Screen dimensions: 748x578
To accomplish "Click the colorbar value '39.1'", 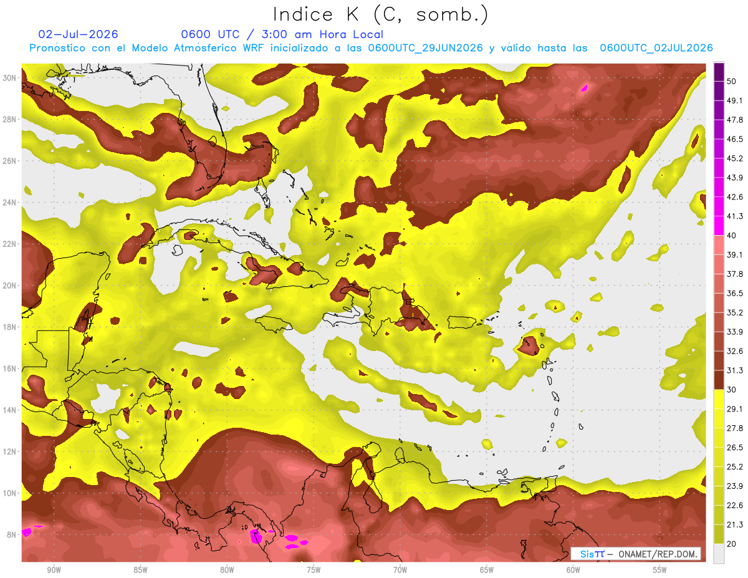I will coord(734,254).
